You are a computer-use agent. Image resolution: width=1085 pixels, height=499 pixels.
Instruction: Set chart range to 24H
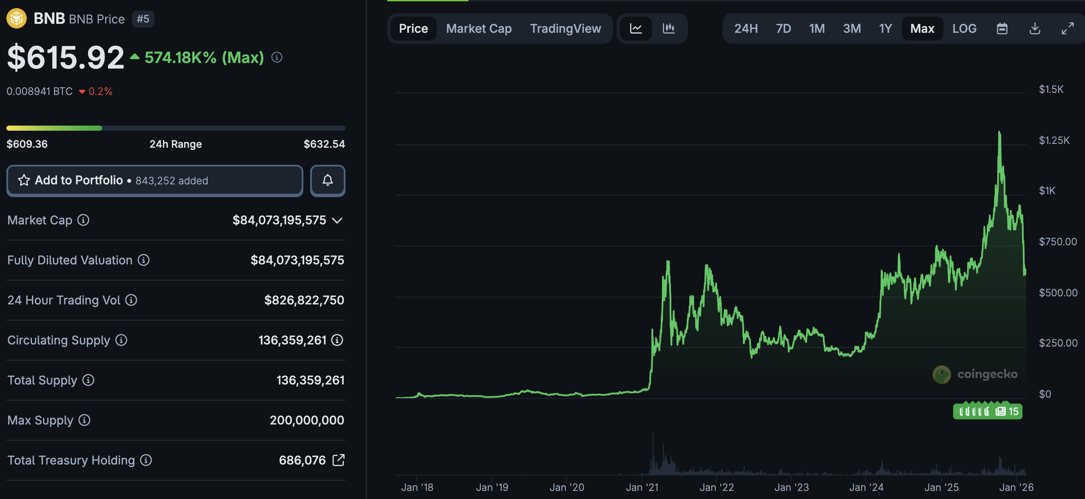(x=746, y=29)
